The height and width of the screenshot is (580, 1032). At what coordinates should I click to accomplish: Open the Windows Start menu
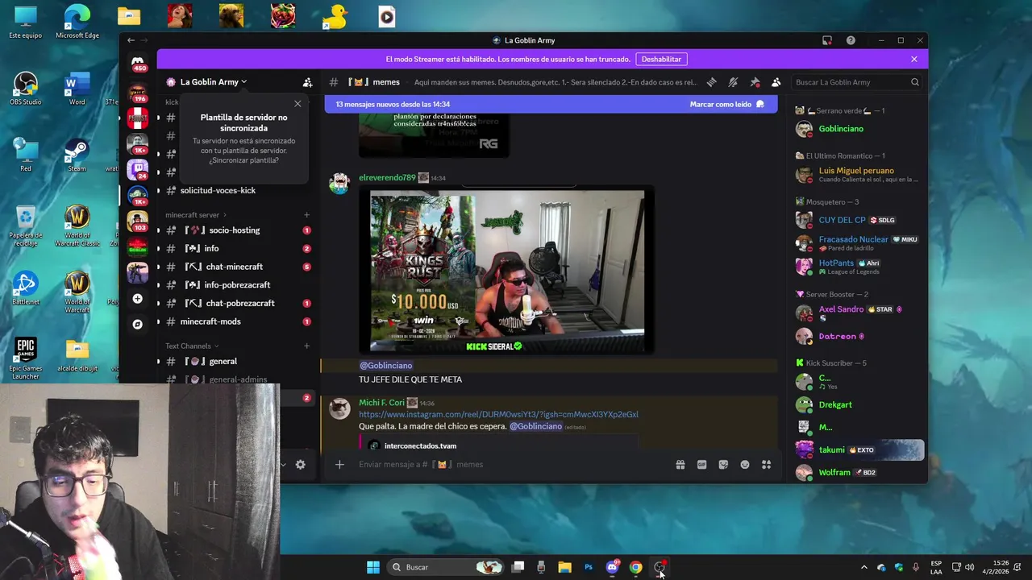(373, 567)
